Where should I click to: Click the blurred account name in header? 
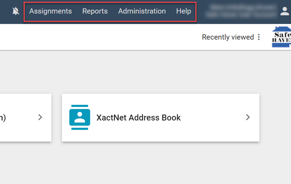[x=241, y=11]
